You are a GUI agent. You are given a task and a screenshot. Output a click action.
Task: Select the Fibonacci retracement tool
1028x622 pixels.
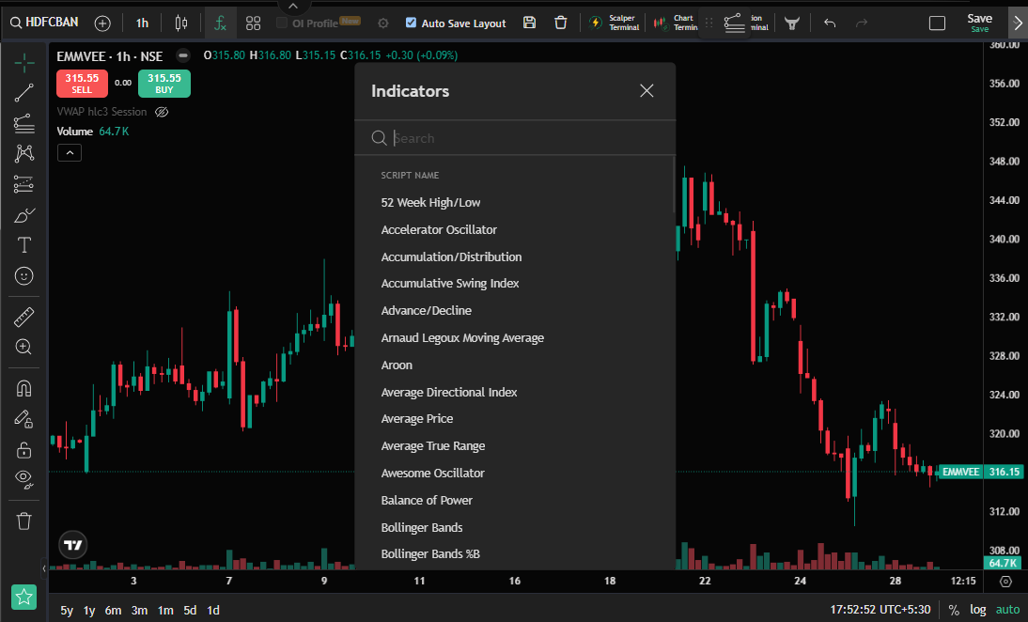click(x=24, y=123)
